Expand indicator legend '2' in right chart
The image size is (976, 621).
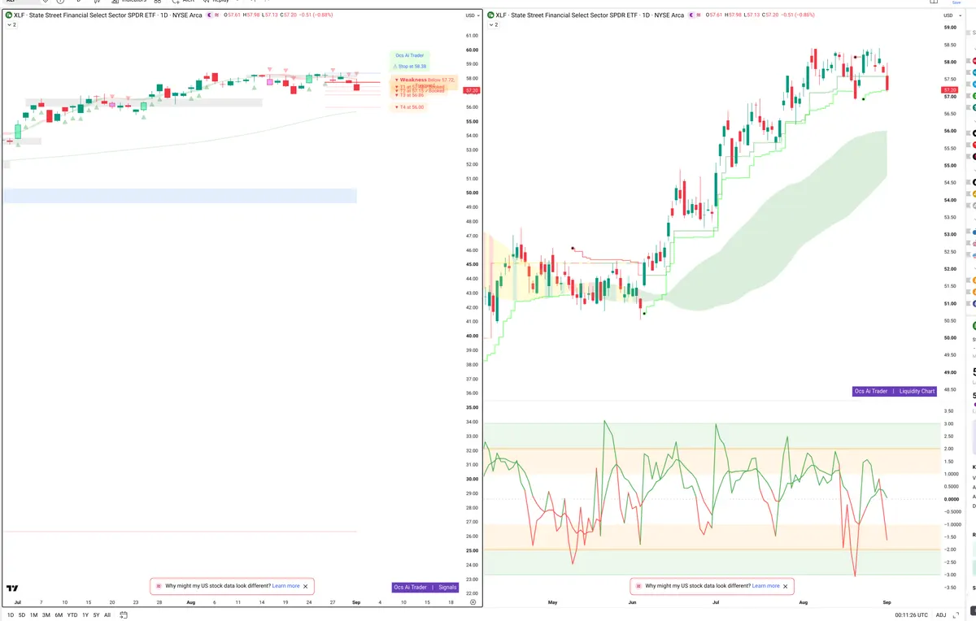492,25
